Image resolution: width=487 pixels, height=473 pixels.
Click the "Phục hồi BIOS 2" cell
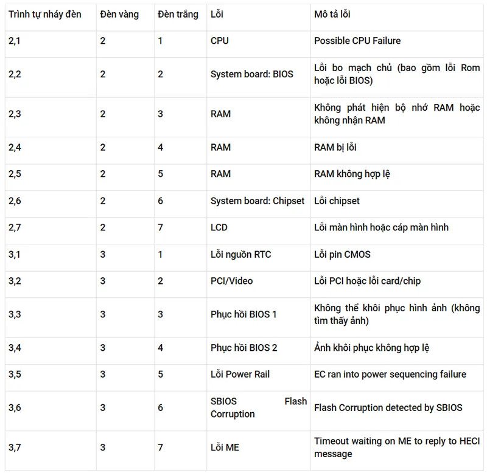243,348
